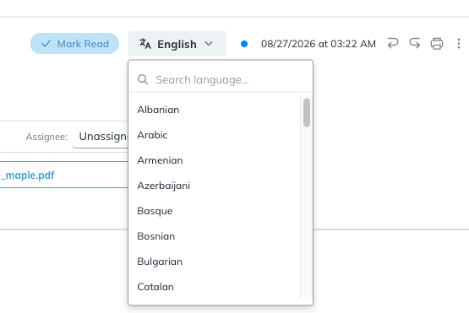Select Basque from language list
Image resolution: width=469 pixels, height=313 pixels.
(x=214, y=211)
